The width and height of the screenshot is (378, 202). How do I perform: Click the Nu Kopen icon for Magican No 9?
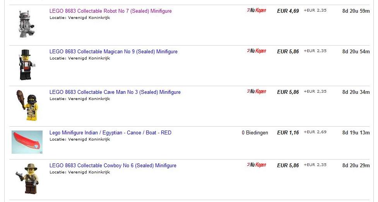click(257, 51)
